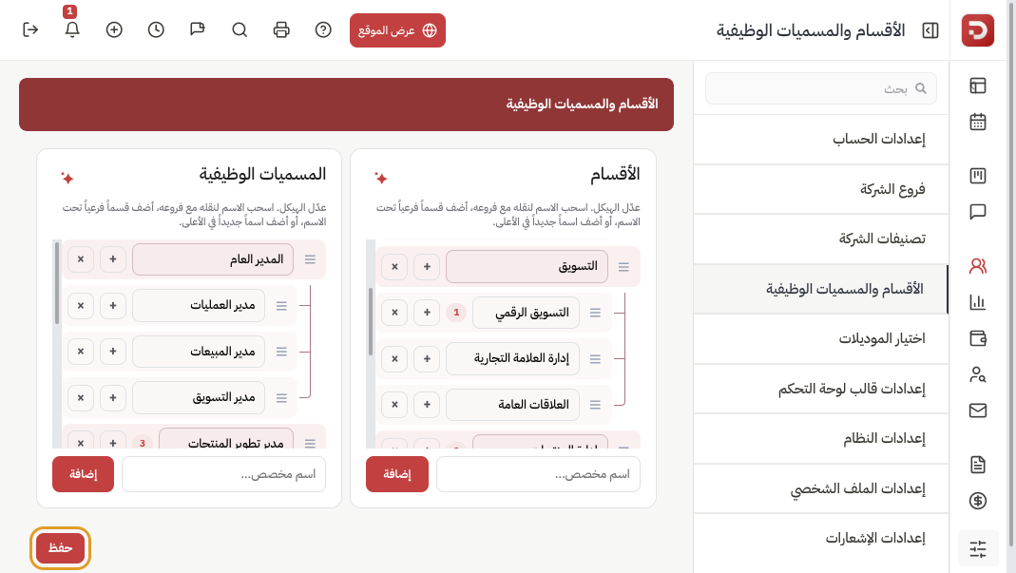The height and width of the screenshot is (573, 1016).
Task: Click the AI sparkle icon in المسميات الوظيفية card
Action: coord(67,178)
